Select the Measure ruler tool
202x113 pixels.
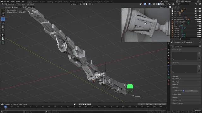[x=3, y=38]
